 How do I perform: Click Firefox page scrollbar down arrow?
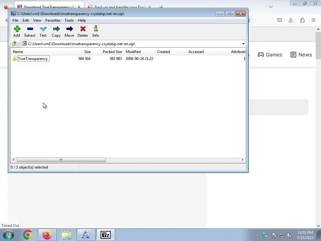pyautogui.click(x=318, y=226)
